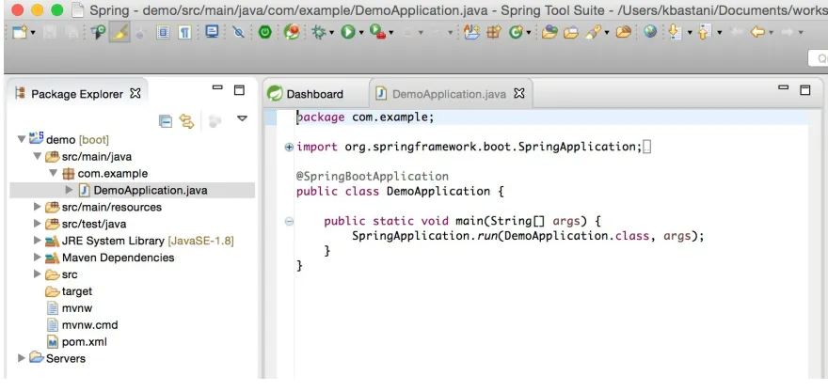Image resolution: width=828 pixels, height=391 pixels.
Task: Toggle Skip All Breakpoints icon
Action: pos(239,33)
